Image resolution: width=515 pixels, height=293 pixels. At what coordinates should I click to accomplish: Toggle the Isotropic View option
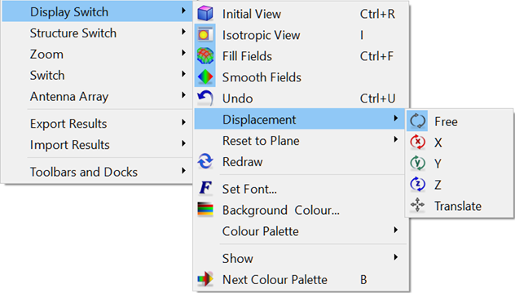tap(302, 35)
